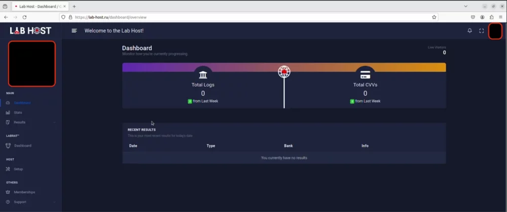
Task: Expand the Results submenu chevron
Action: tap(54, 122)
